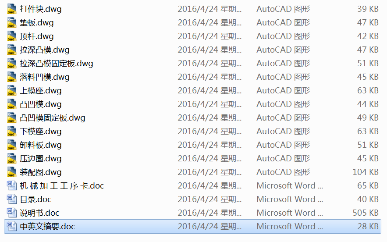Screen dimensions: 387x242
Task: Select file name 落料凹模.dwg
Action: [x=44, y=77]
